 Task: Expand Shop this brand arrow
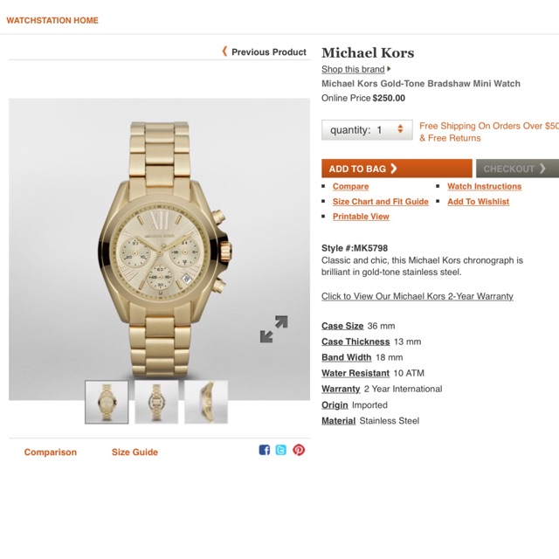(x=389, y=69)
